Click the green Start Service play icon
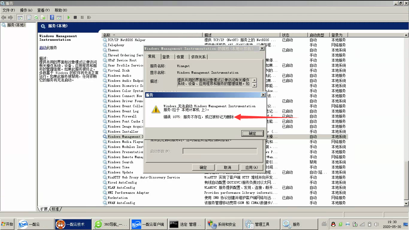Image resolution: width=409 pixels, height=230 pixels. 69,18
